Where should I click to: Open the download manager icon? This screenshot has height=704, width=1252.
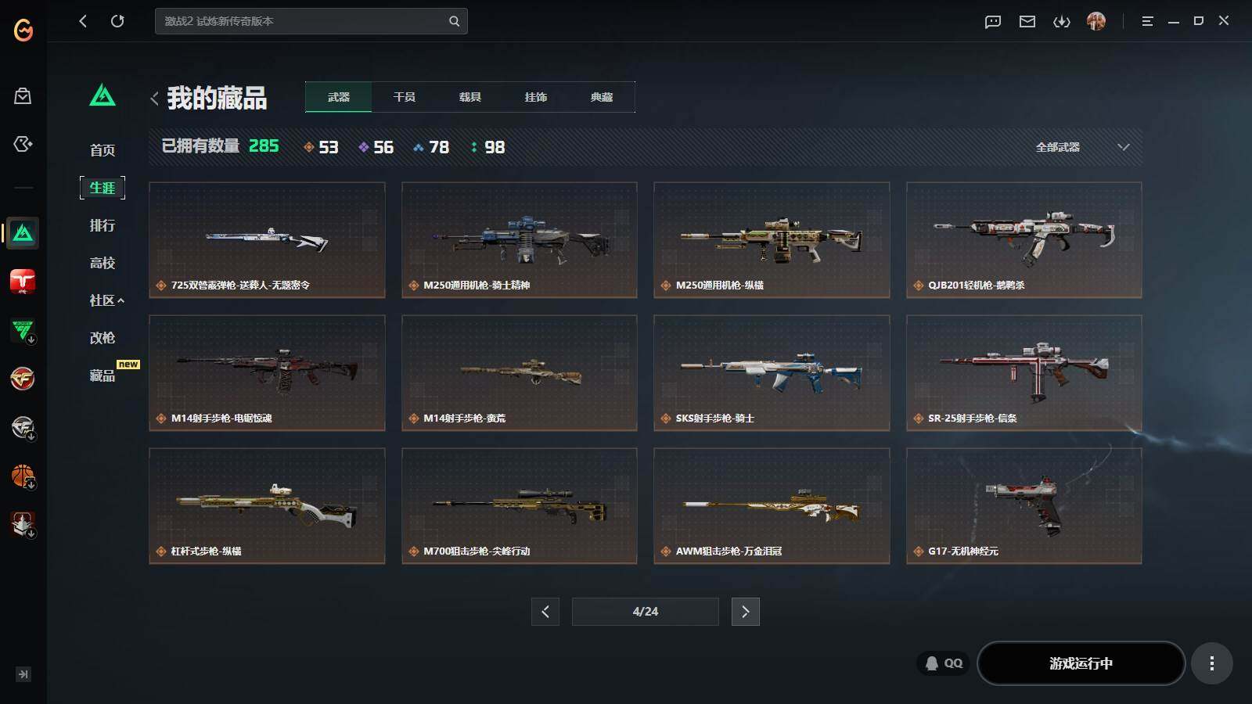point(1062,22)
